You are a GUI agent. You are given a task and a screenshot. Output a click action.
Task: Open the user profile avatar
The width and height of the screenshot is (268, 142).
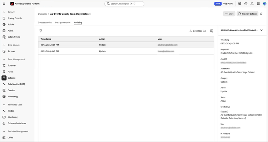point(264,4)
